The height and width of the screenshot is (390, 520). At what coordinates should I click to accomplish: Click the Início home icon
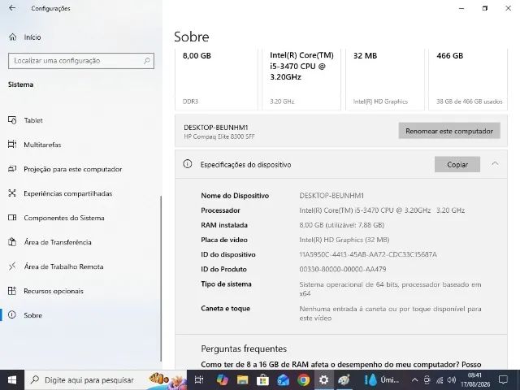click(13, 37)
